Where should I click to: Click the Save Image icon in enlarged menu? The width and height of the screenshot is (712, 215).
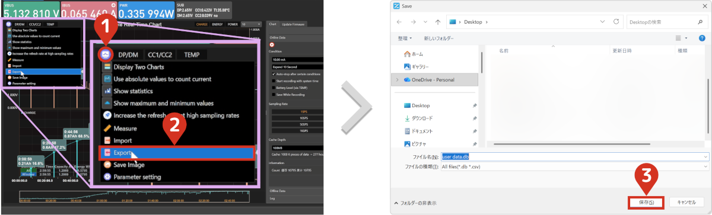[107, 165]
